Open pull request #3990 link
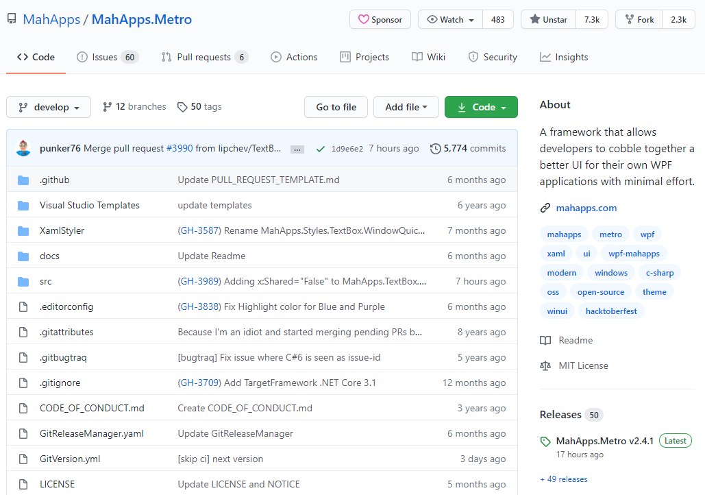705x495 pixels. 180,148
